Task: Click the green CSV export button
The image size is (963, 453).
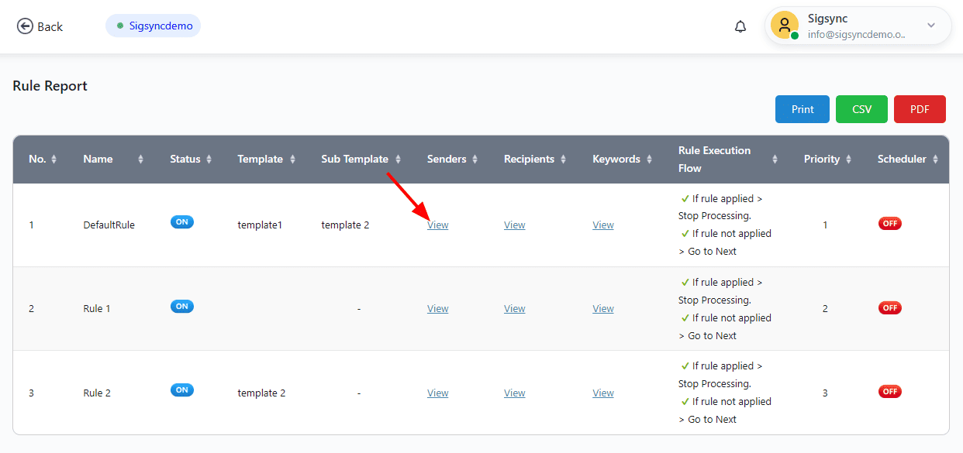Action: [861, 109]
